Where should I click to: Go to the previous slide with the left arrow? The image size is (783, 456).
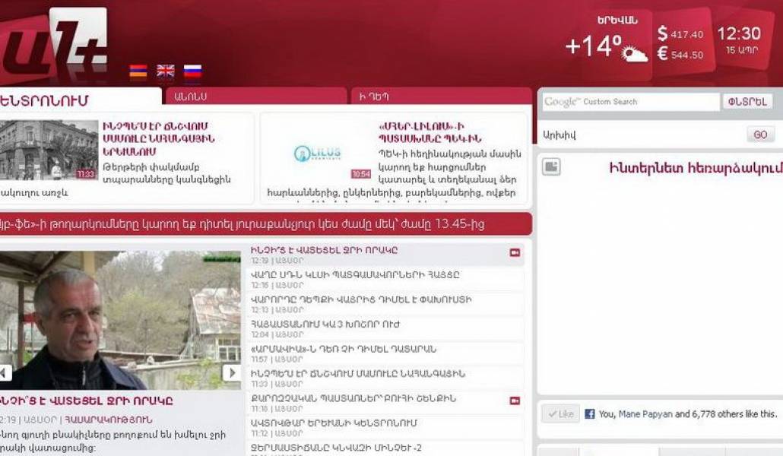click(5, 372)
